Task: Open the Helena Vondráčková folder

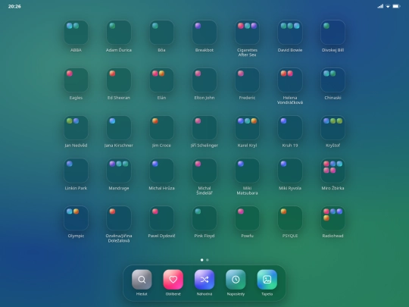Action: [290, 80]
